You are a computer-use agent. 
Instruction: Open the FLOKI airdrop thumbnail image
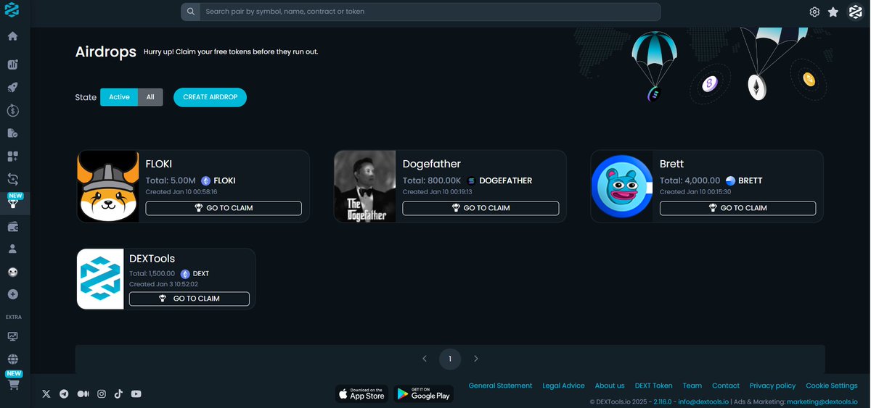[107, 186]
